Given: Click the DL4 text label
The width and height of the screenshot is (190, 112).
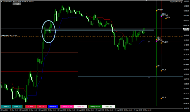Looking at the screenshot, I should coord(159,66).
